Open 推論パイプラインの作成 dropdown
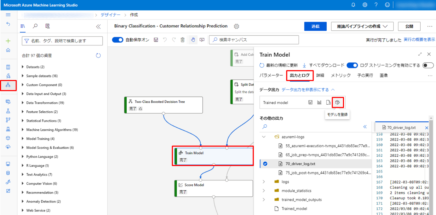Screen dimensions: 436x215 tap(362, 26)
